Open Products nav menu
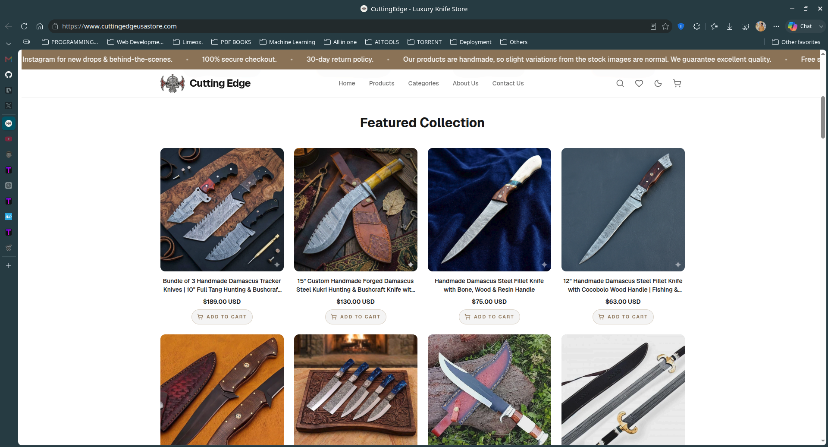 382,83
